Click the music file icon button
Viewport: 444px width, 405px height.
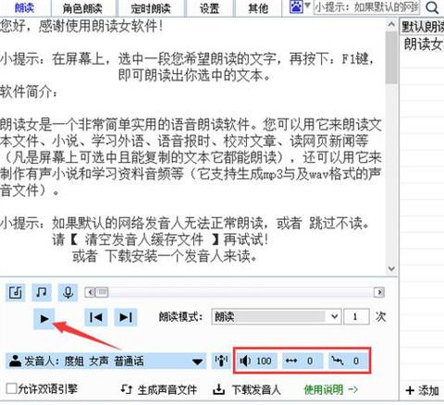click(15, 292)
